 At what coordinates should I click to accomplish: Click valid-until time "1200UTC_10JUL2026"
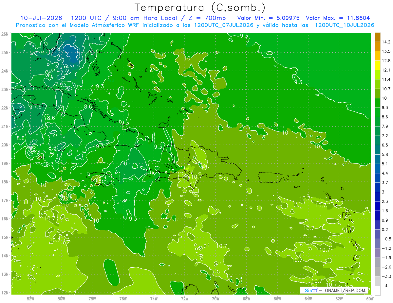(344, 25)
